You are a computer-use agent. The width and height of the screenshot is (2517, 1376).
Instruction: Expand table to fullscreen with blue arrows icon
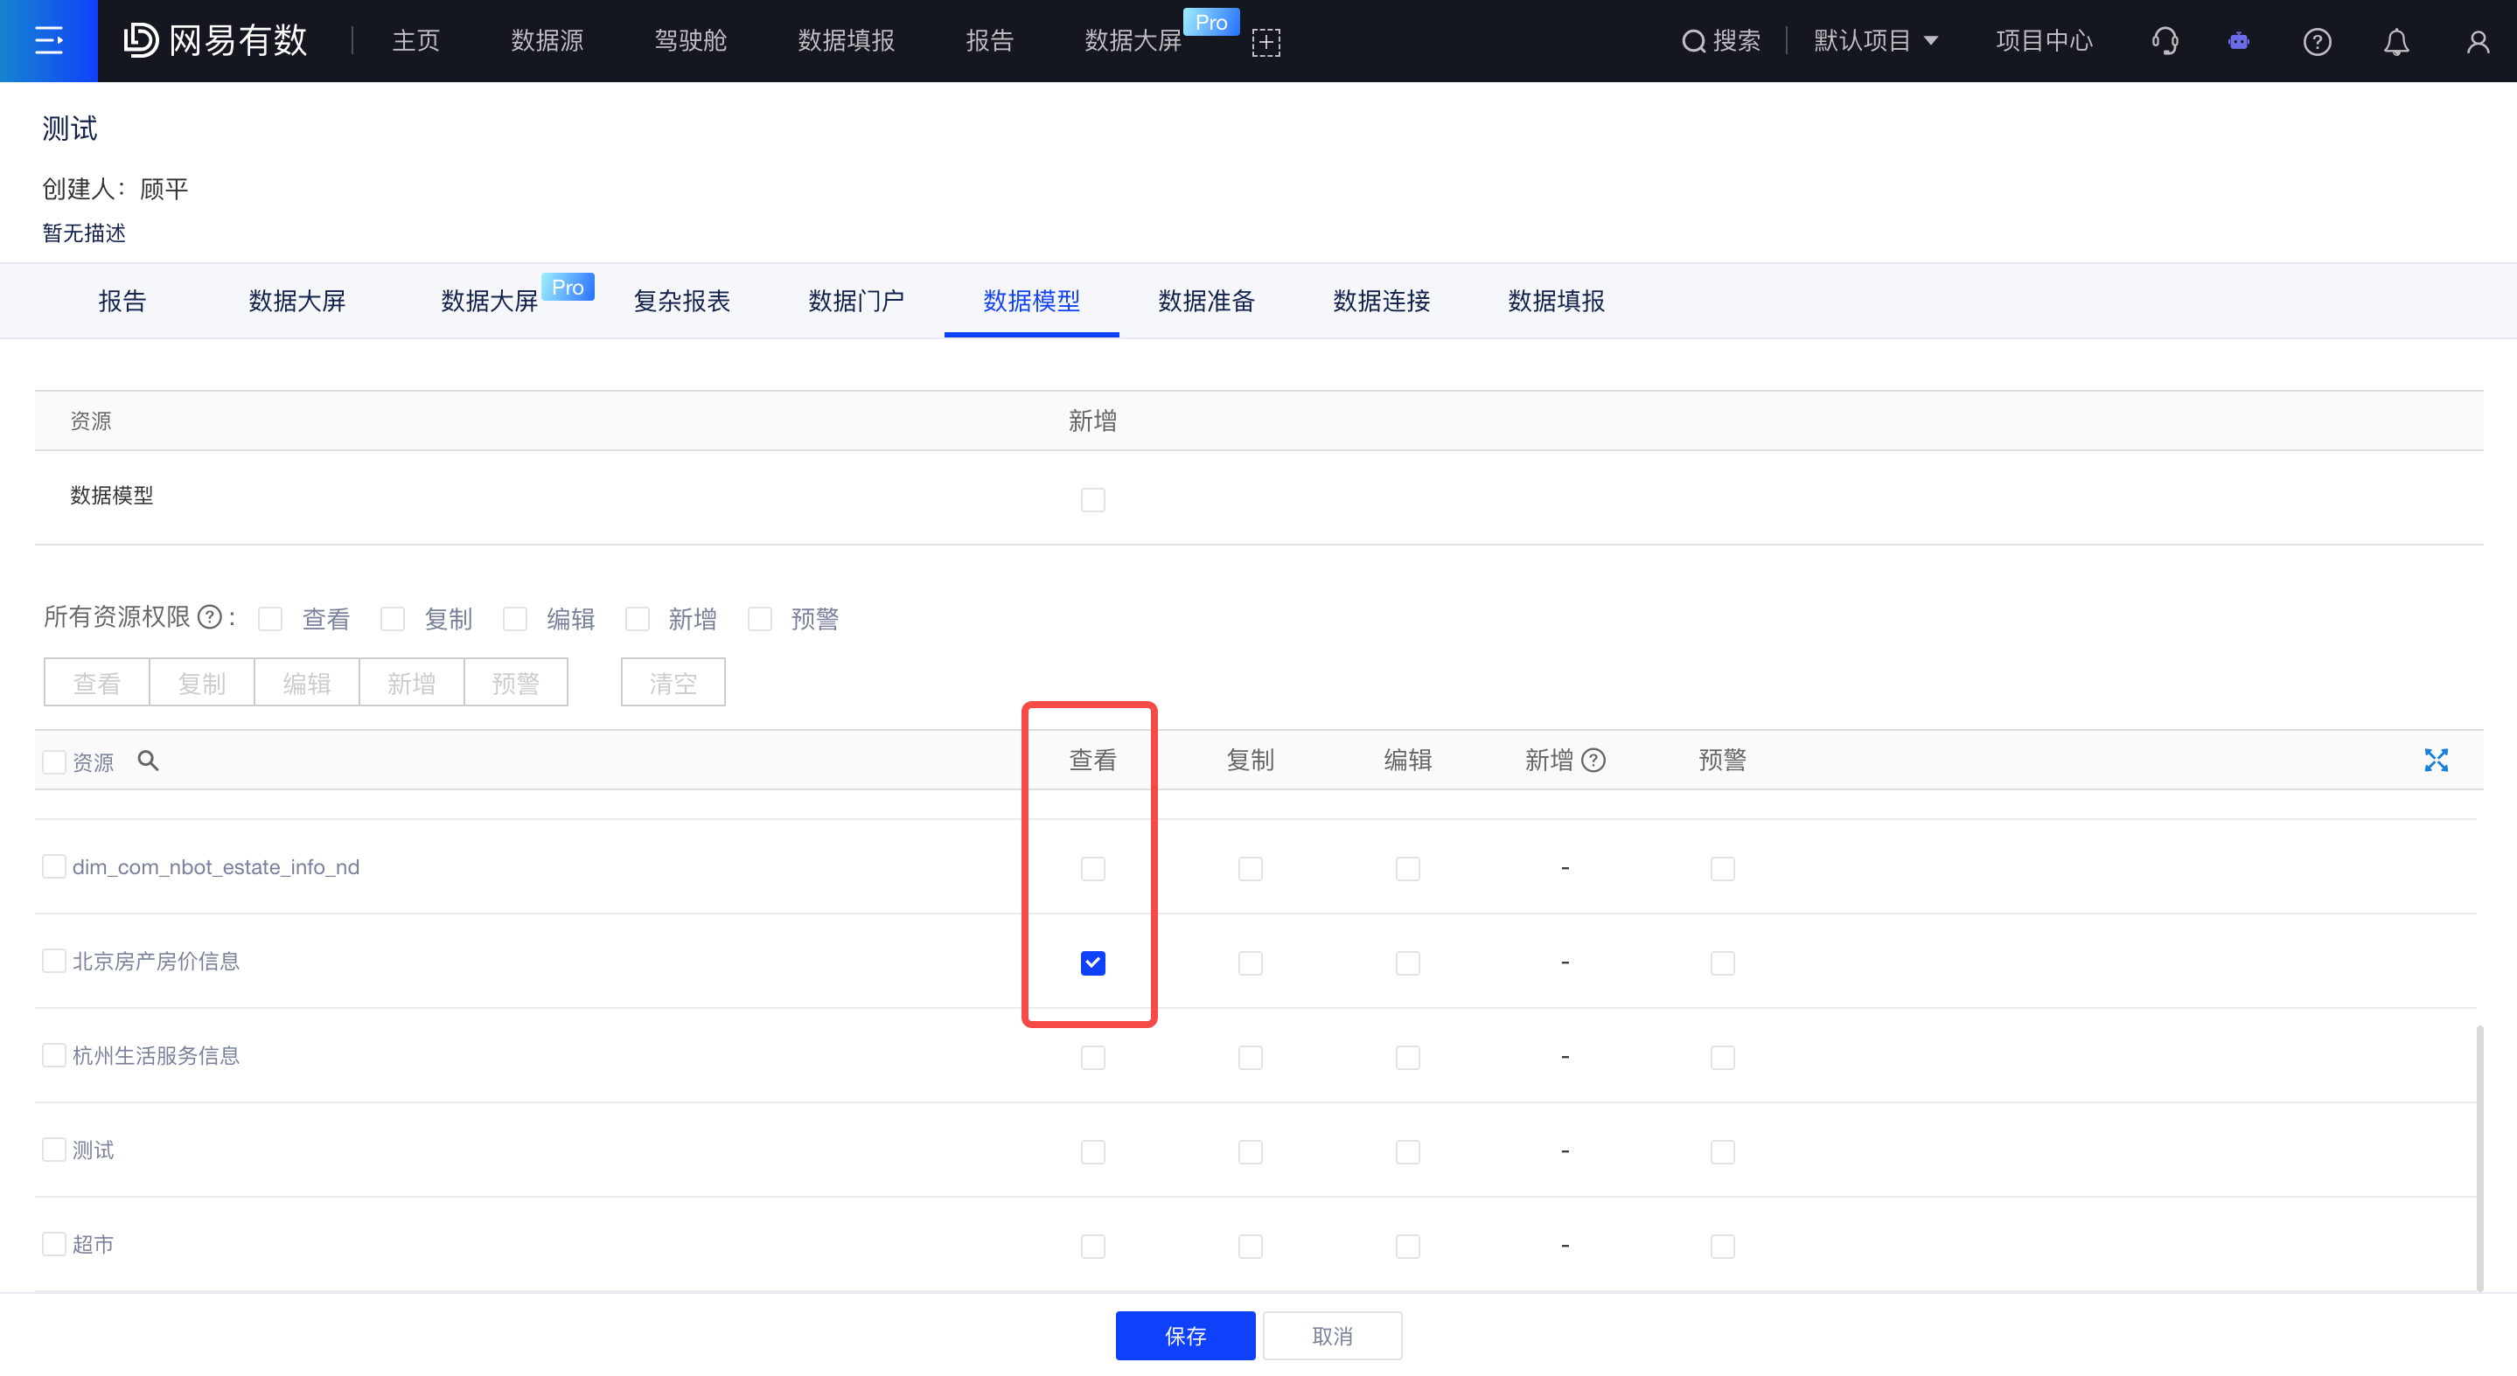(x=2435, y=760)
